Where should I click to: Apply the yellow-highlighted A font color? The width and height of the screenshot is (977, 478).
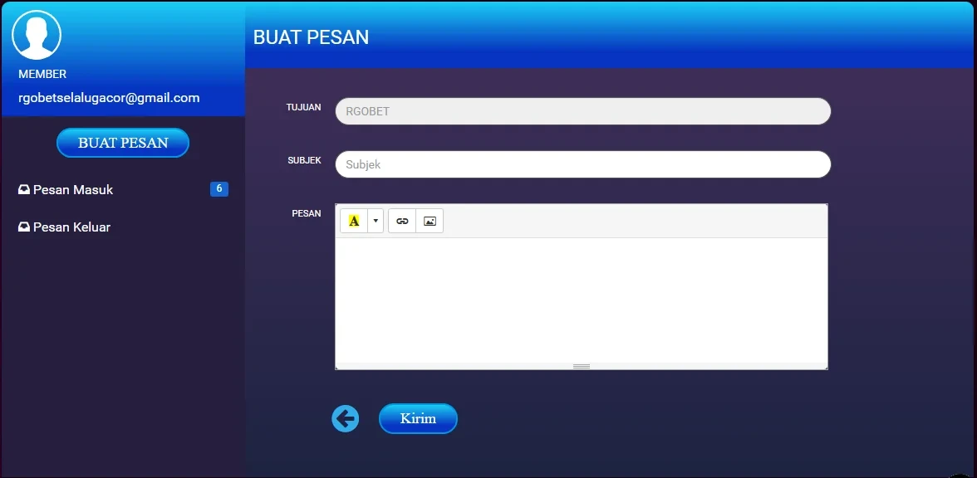[x=354, y=221]
